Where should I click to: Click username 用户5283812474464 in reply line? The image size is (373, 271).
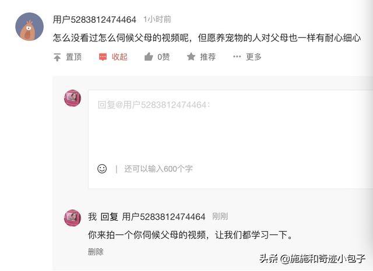pos(164,217)
